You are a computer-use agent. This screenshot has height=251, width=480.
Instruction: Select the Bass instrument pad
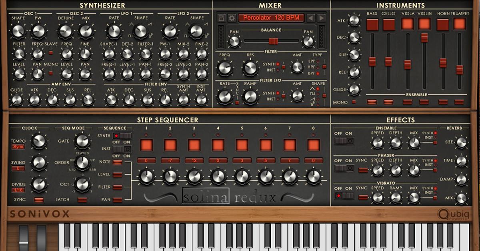coord(372,24)
